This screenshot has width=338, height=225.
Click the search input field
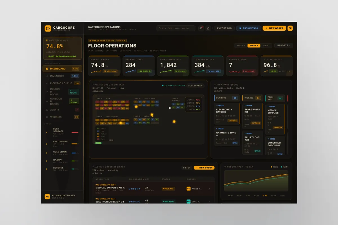(176, 28)
